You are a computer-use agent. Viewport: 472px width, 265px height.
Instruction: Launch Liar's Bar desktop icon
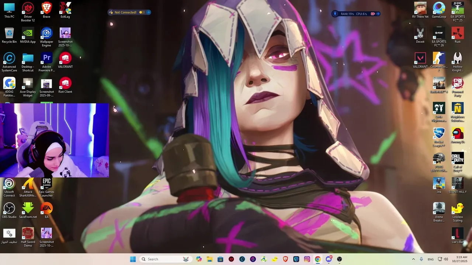(x=458, y=236)
